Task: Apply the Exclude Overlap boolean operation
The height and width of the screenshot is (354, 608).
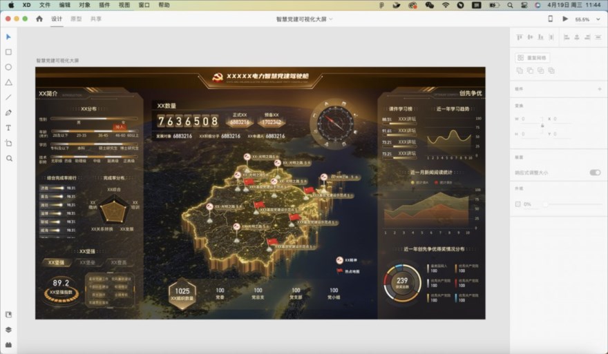Action: tap(551, 70)
